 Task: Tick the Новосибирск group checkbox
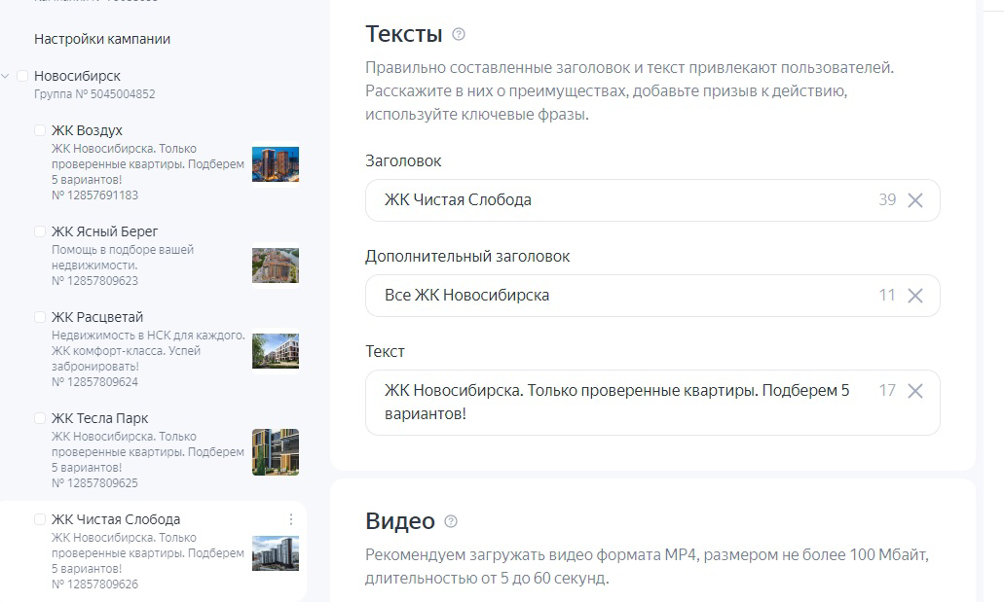22,76
